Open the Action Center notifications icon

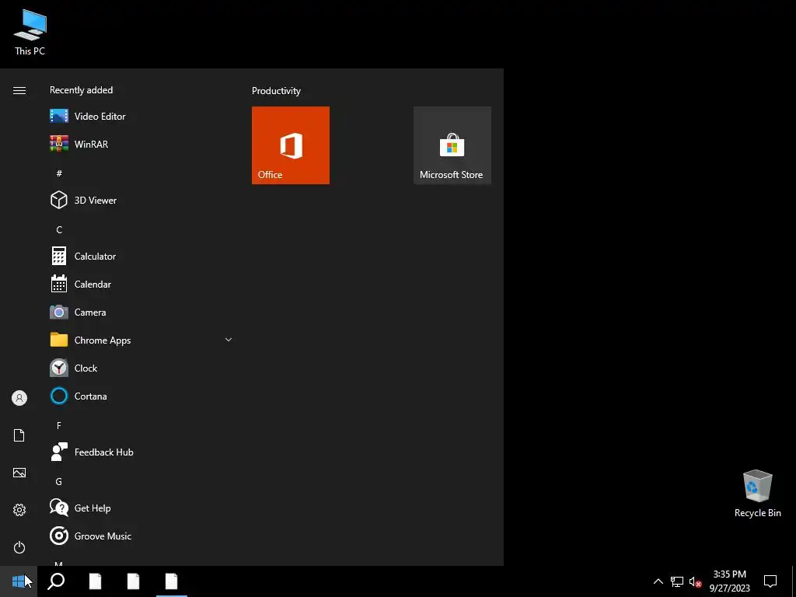pos(770,581)
